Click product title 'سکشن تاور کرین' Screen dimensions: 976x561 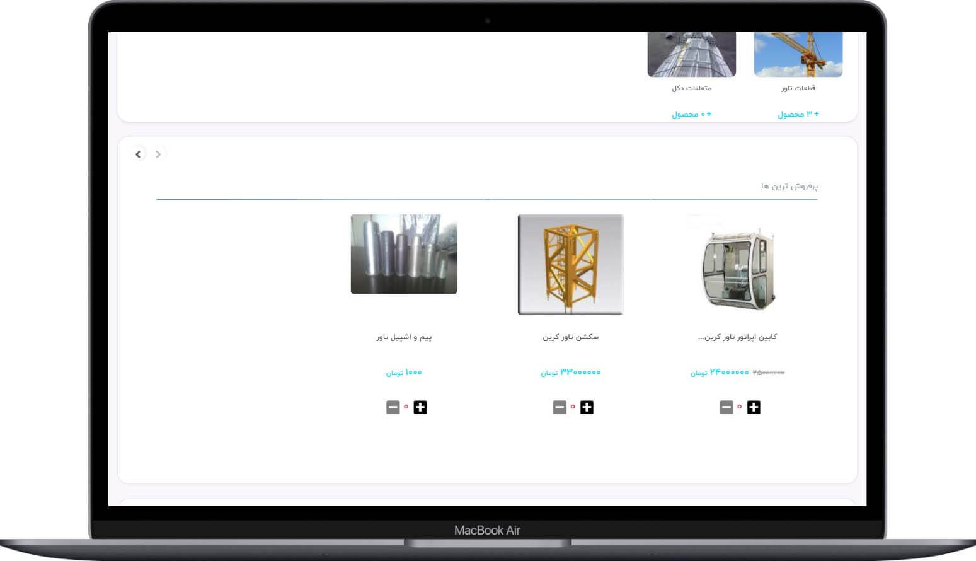570,337
